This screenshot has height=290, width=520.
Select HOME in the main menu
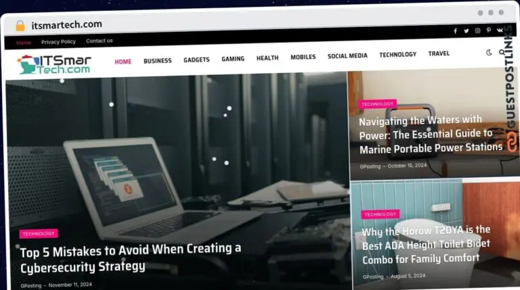[123, 62]
